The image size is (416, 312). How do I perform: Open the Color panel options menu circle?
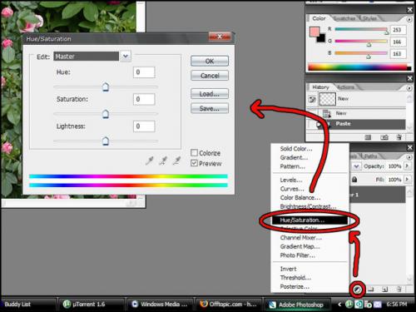(x=409, y=20)
